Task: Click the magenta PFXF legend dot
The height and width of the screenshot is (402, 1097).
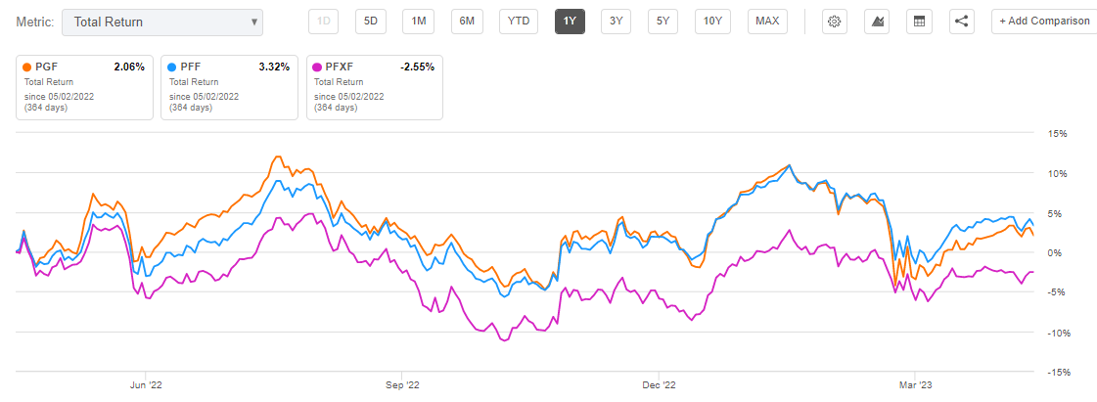Action: (x=318, y=67)
